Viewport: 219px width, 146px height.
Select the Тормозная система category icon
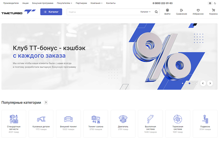coord(178,119)
